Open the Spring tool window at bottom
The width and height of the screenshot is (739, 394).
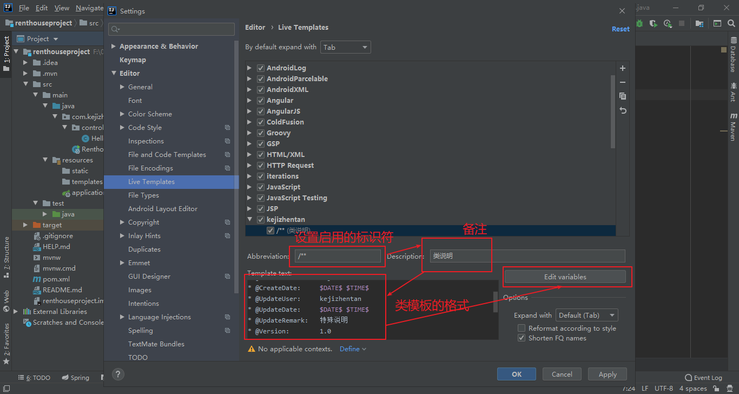pos(75,378)
